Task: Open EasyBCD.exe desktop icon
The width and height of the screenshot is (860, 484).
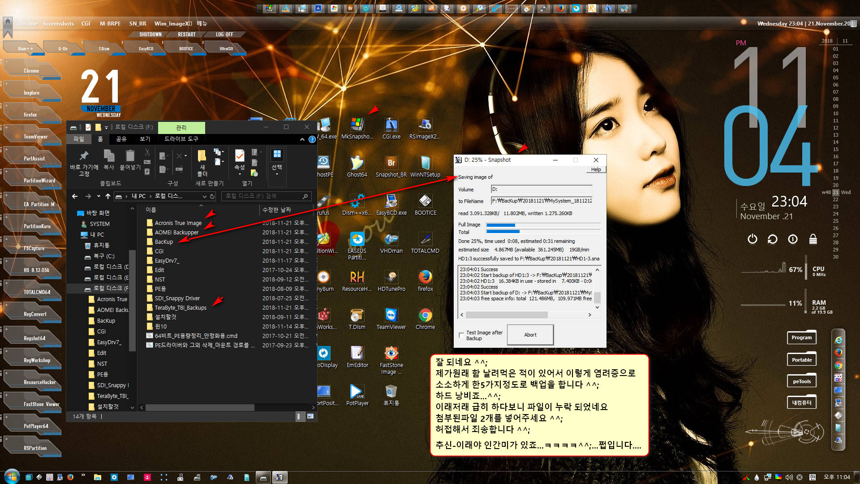Action: click(391, 204)
